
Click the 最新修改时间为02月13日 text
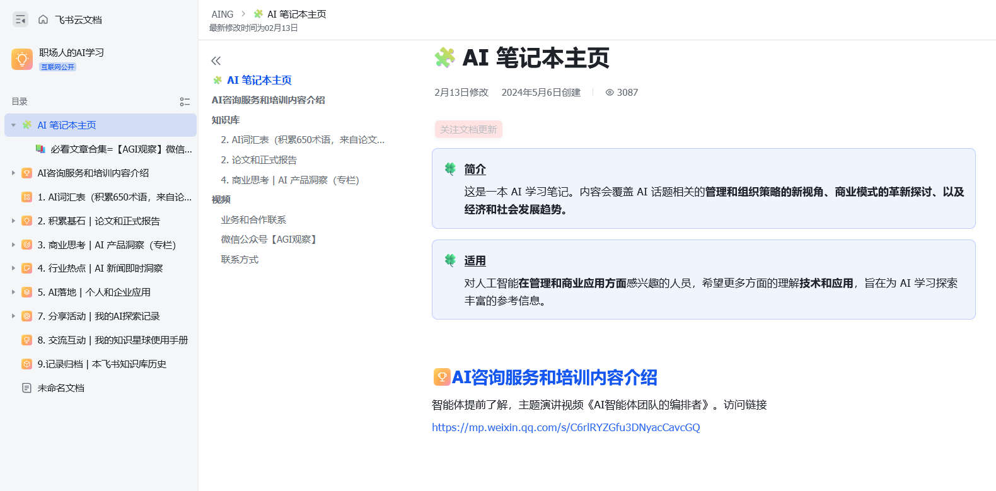(253, 28)
